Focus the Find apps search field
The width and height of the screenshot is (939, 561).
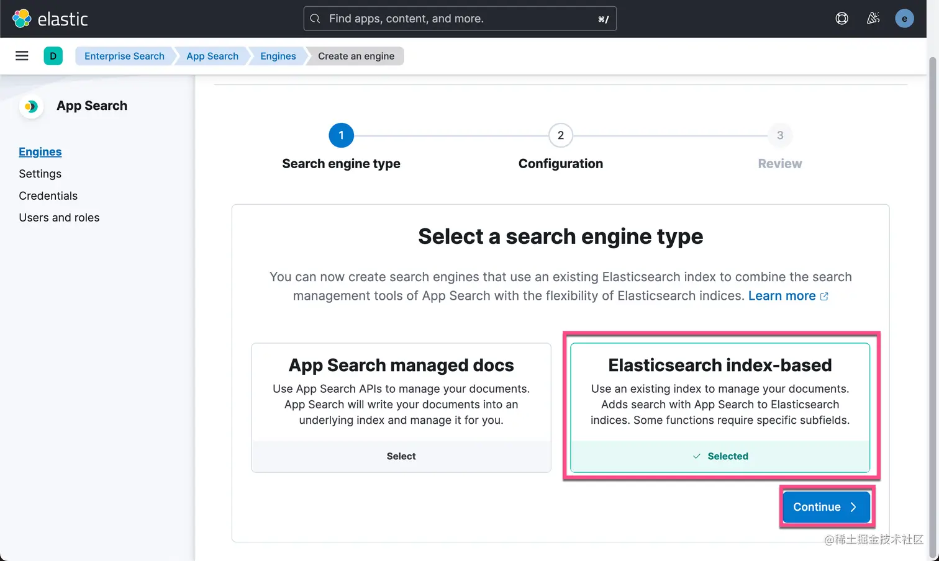pos(460,19)
